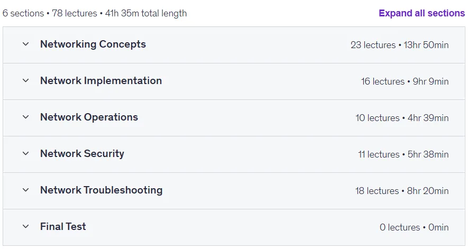Image resolution: width=468 pixels, height=249 pixels.
Task: Click the 6 sections 78 lectures summary text
Action: click(95, 13)
